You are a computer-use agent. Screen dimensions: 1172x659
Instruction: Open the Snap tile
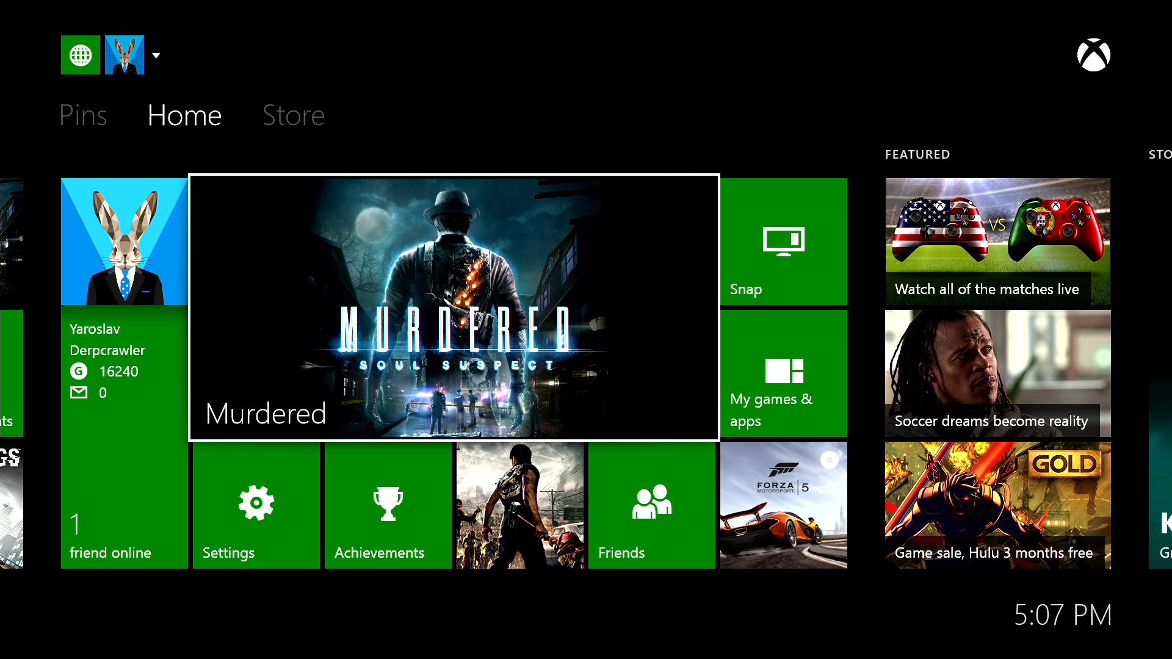click(784, 242)
